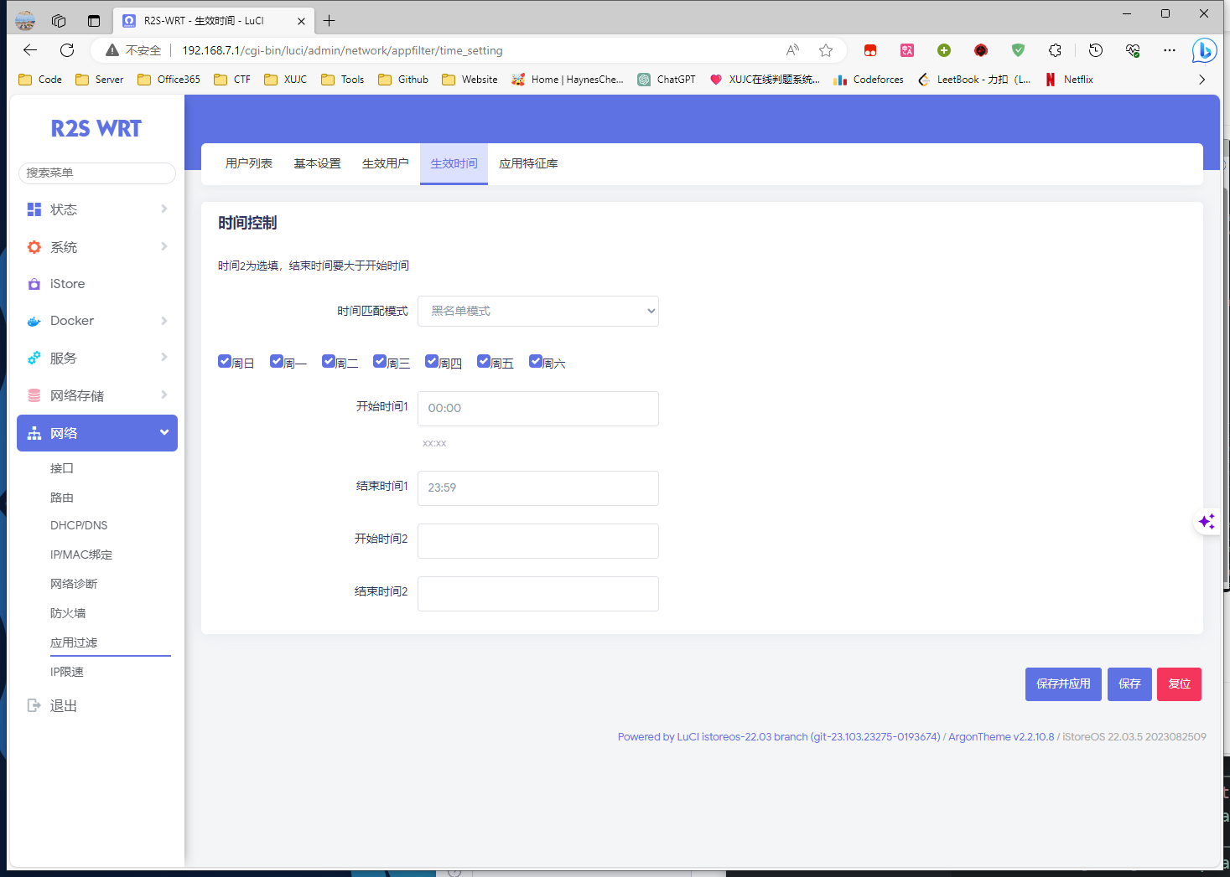Screen dimensions: 1230x877
Task: Open the Bing Copilot sidebar icon
Action: [1204, 50]
